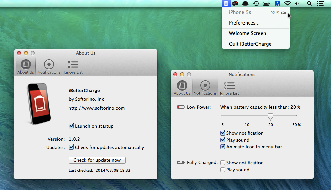The image size is (331, 190).
Task: Open the Wi-Fi menu
Action: (x=287, y=4)
